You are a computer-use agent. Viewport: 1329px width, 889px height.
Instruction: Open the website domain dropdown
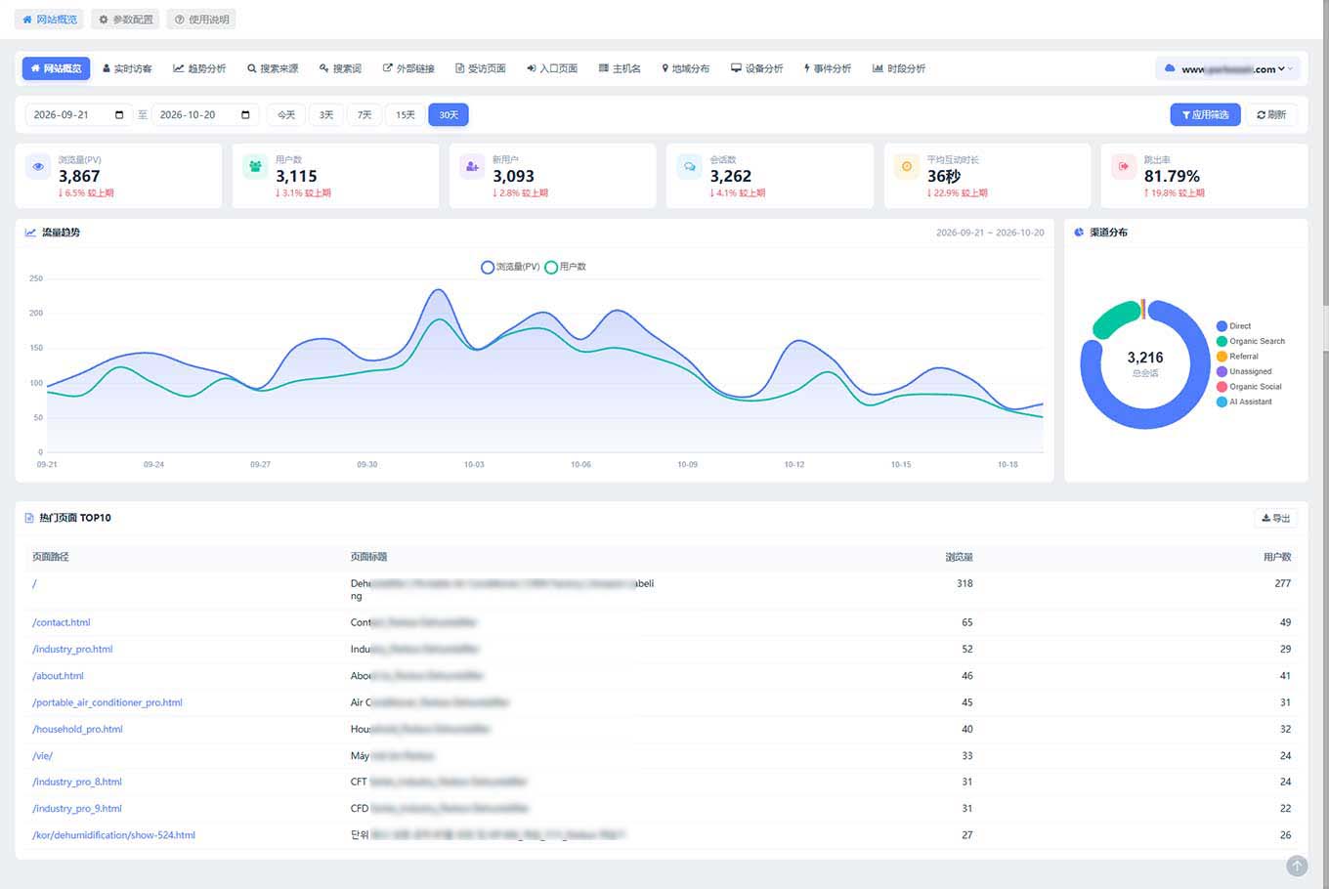[1227, 68]
